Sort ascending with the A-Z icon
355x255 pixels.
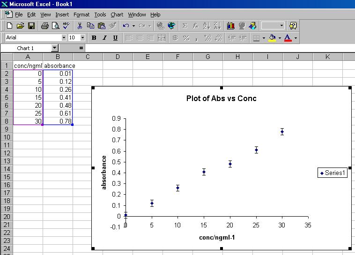coord(207,26)
